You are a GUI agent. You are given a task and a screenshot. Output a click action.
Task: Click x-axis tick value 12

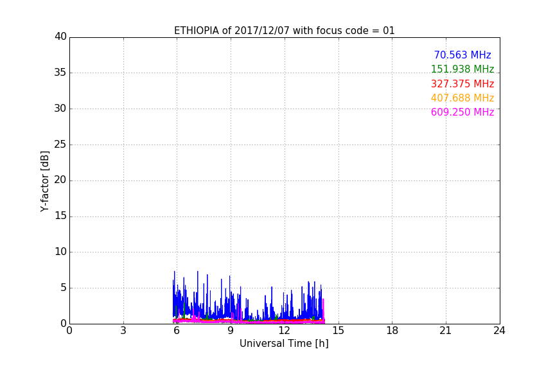(284, 331)
